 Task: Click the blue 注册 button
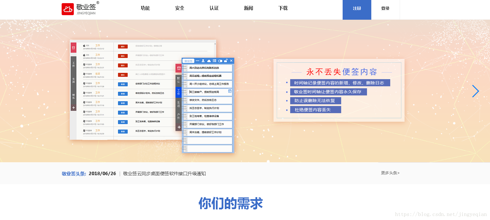click(x=357, y=10)
